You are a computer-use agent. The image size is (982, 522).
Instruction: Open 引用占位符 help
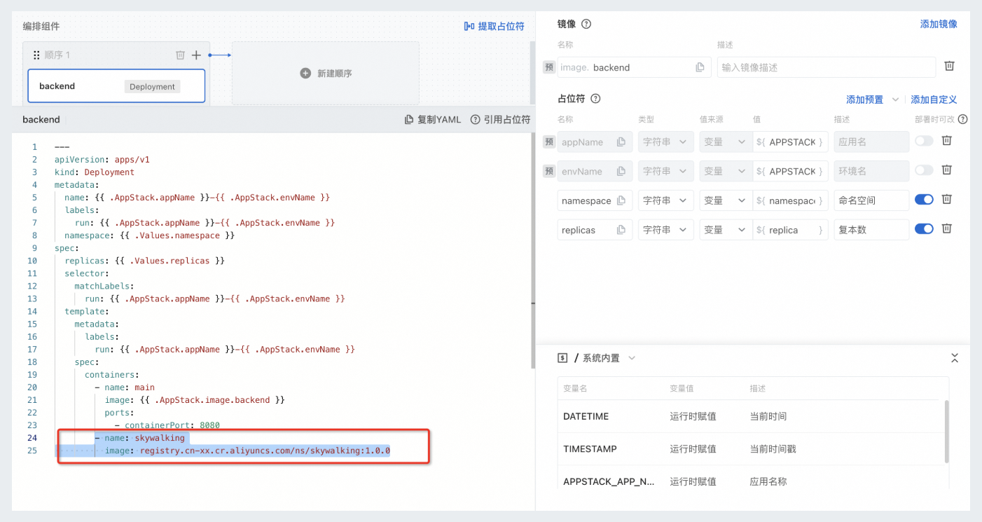[500, 119]
